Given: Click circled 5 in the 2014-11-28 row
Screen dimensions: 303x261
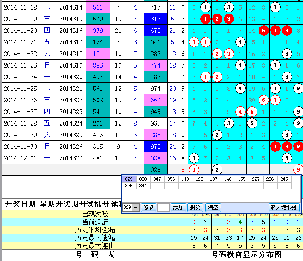Looking at the screenshot, I should (x=252, y=123).
